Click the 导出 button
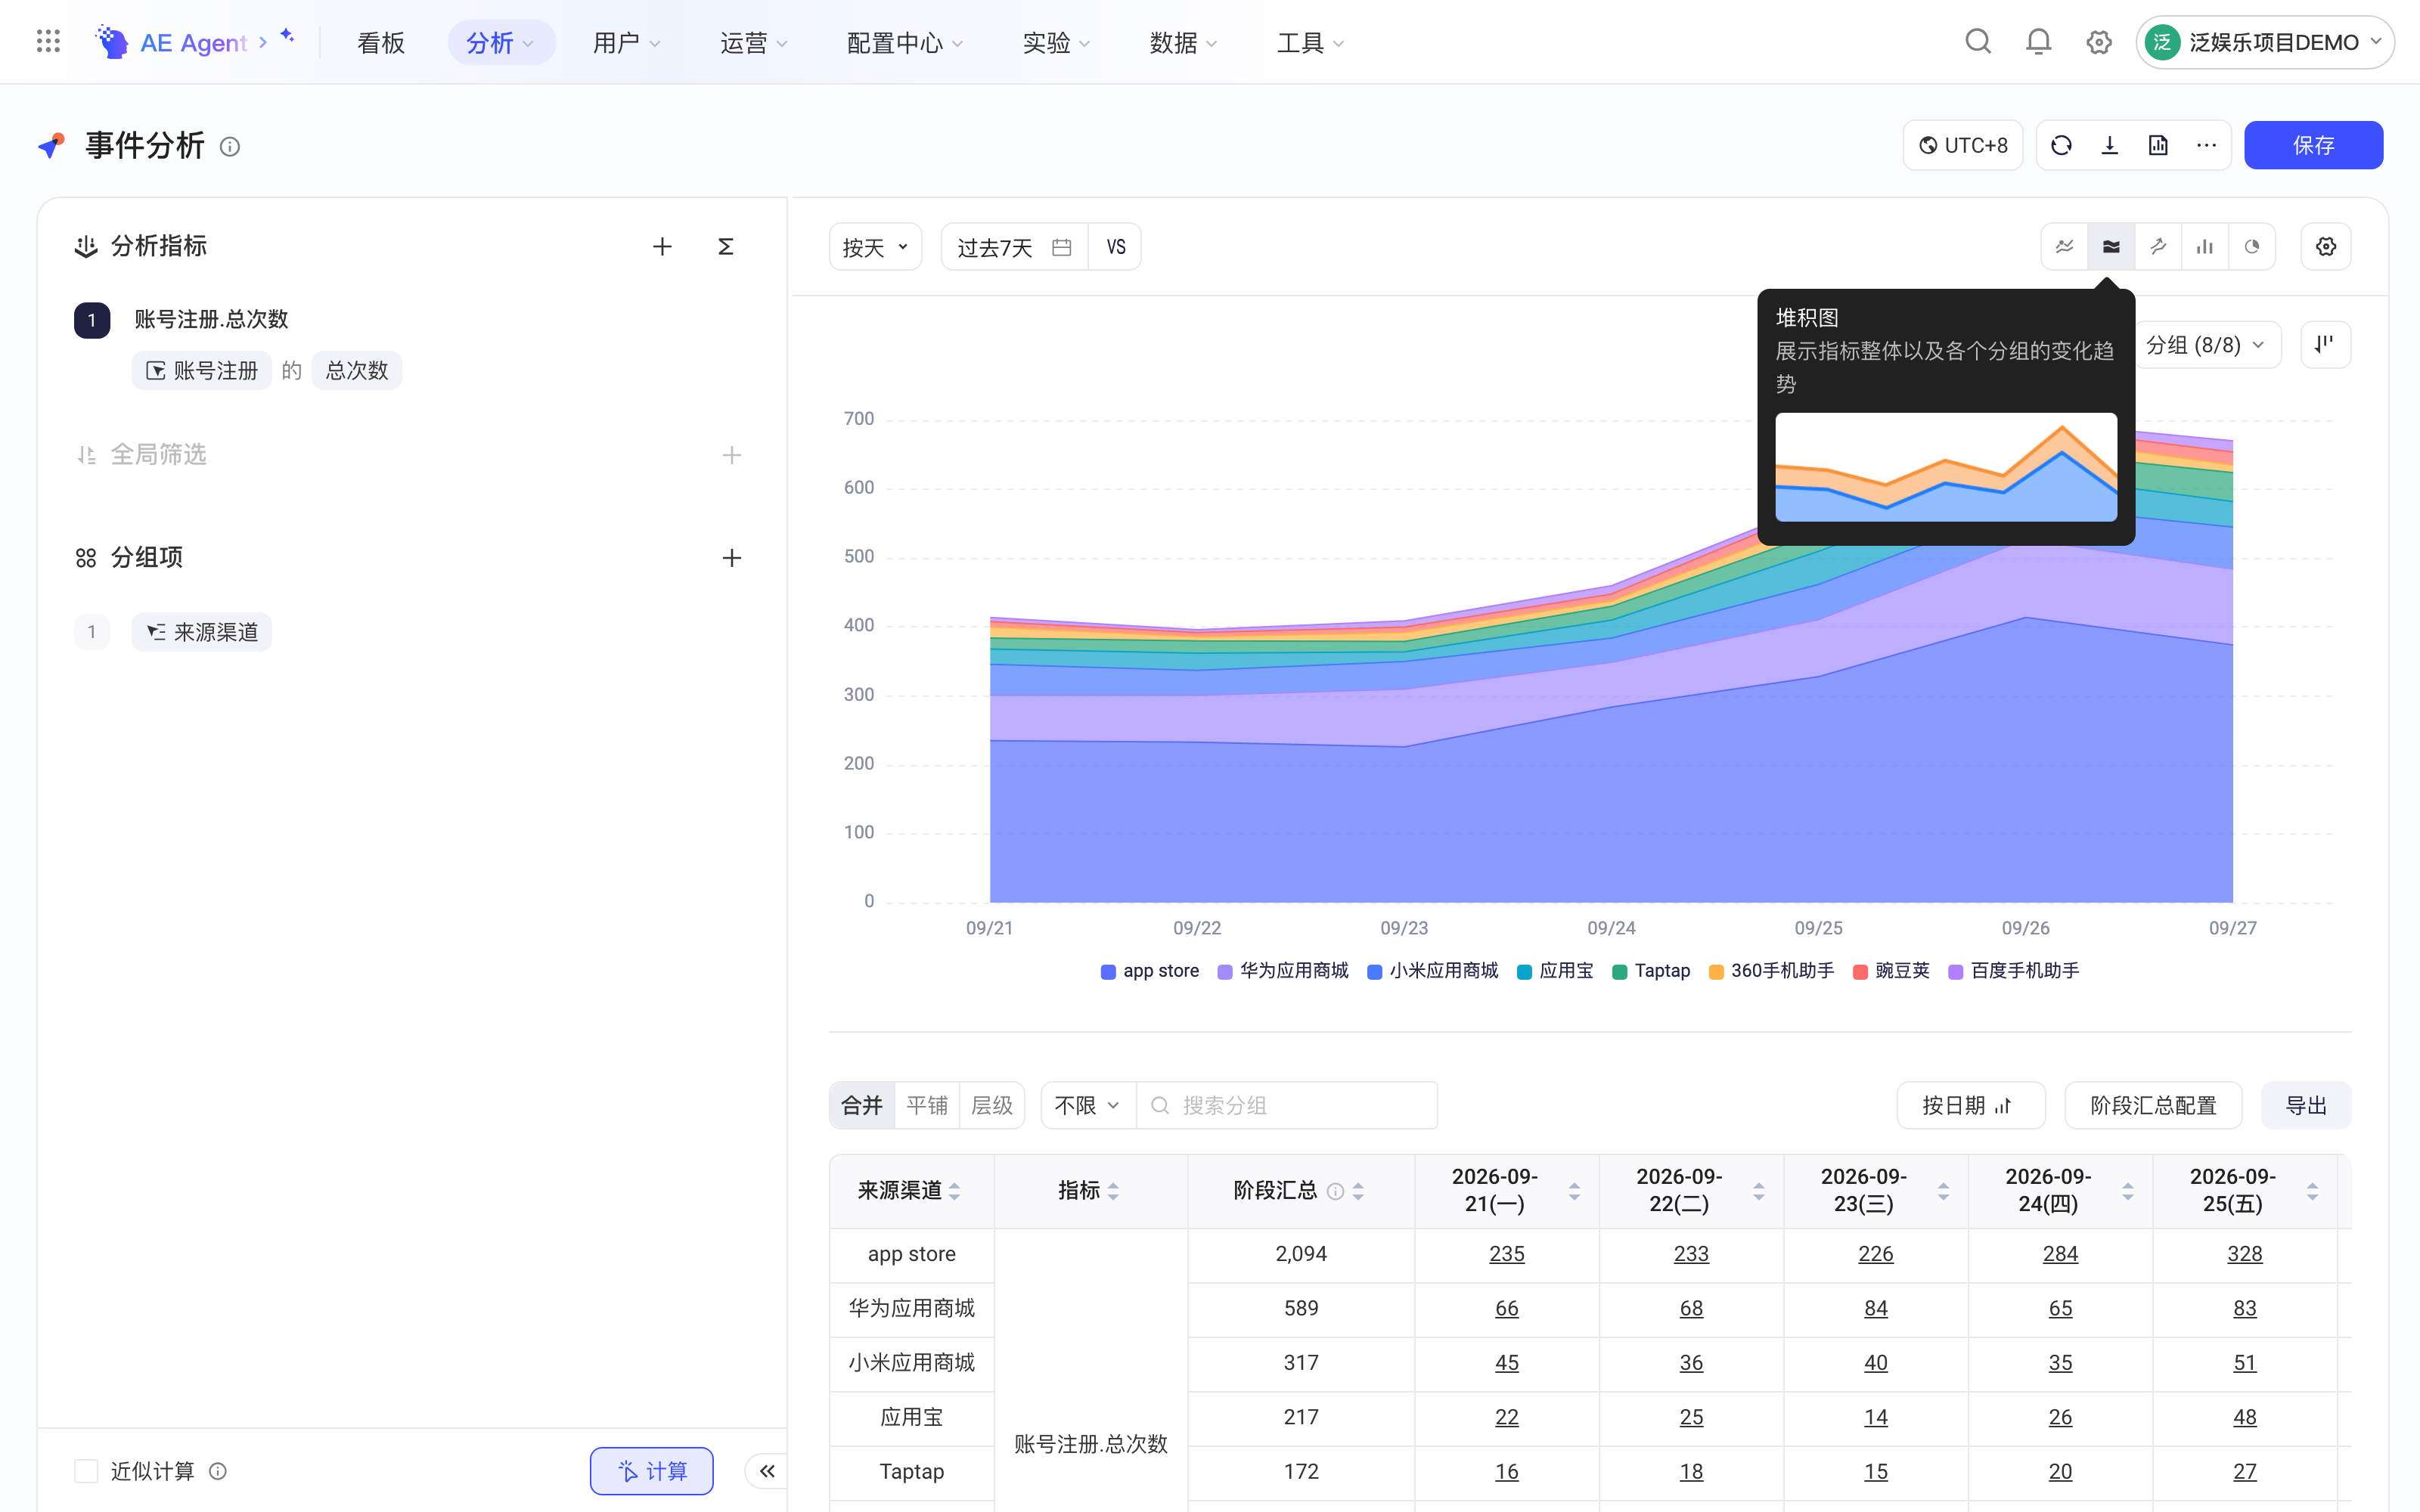 point(2306,1105)
